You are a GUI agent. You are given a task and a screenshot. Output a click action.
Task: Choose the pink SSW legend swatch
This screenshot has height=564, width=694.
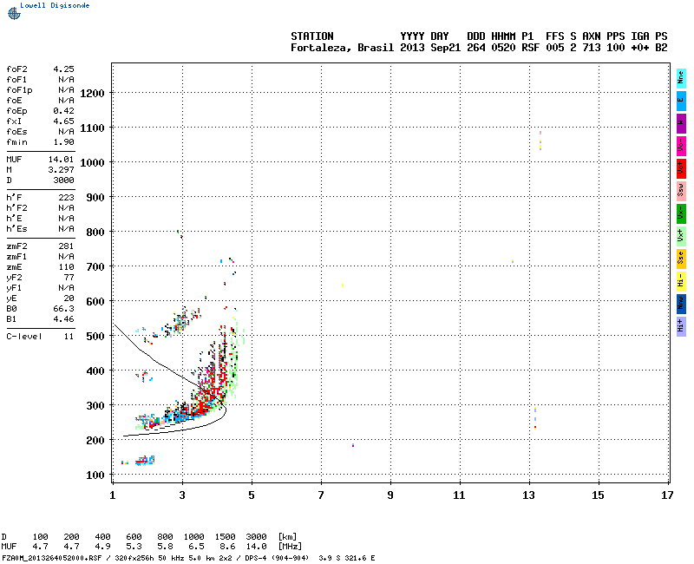pos(681,191)
